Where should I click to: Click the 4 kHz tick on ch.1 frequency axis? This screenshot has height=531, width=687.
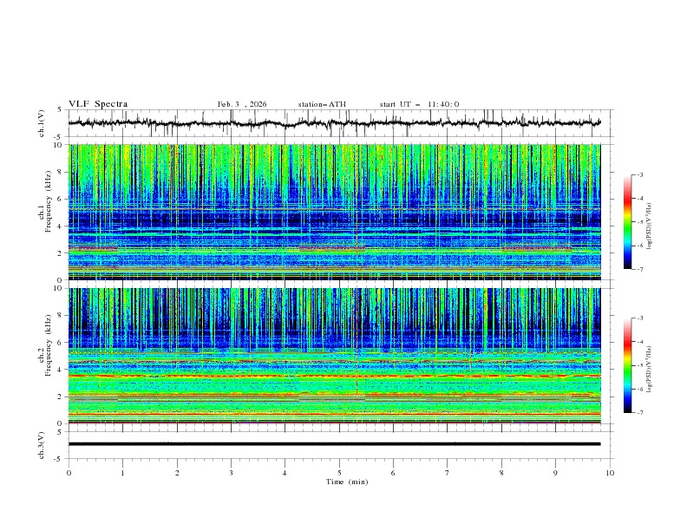(x=61, y=226)
